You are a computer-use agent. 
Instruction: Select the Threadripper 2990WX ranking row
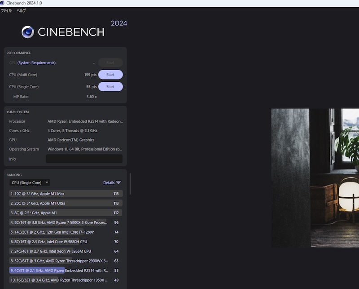[x=66, y=261]
